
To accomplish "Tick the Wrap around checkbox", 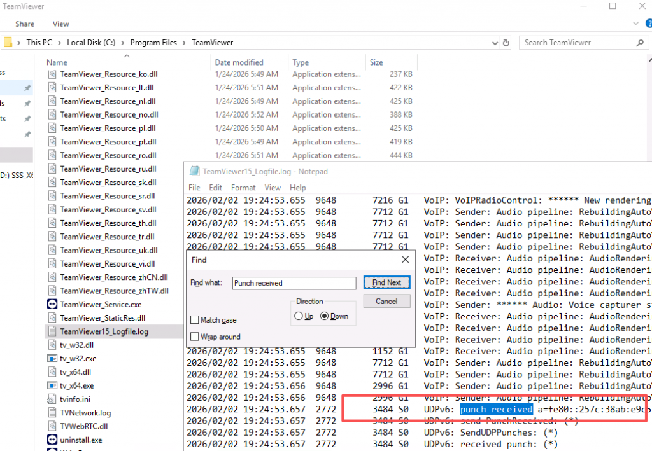I will click(195, 337).
